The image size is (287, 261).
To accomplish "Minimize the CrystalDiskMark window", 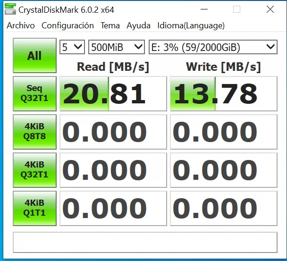I will (x=204, y=9).
